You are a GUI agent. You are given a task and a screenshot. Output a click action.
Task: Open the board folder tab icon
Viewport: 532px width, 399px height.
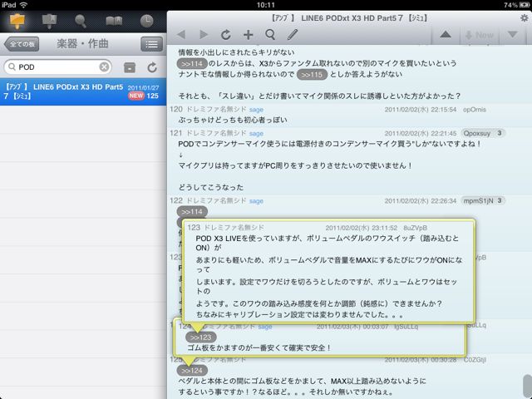pos(17,21)
